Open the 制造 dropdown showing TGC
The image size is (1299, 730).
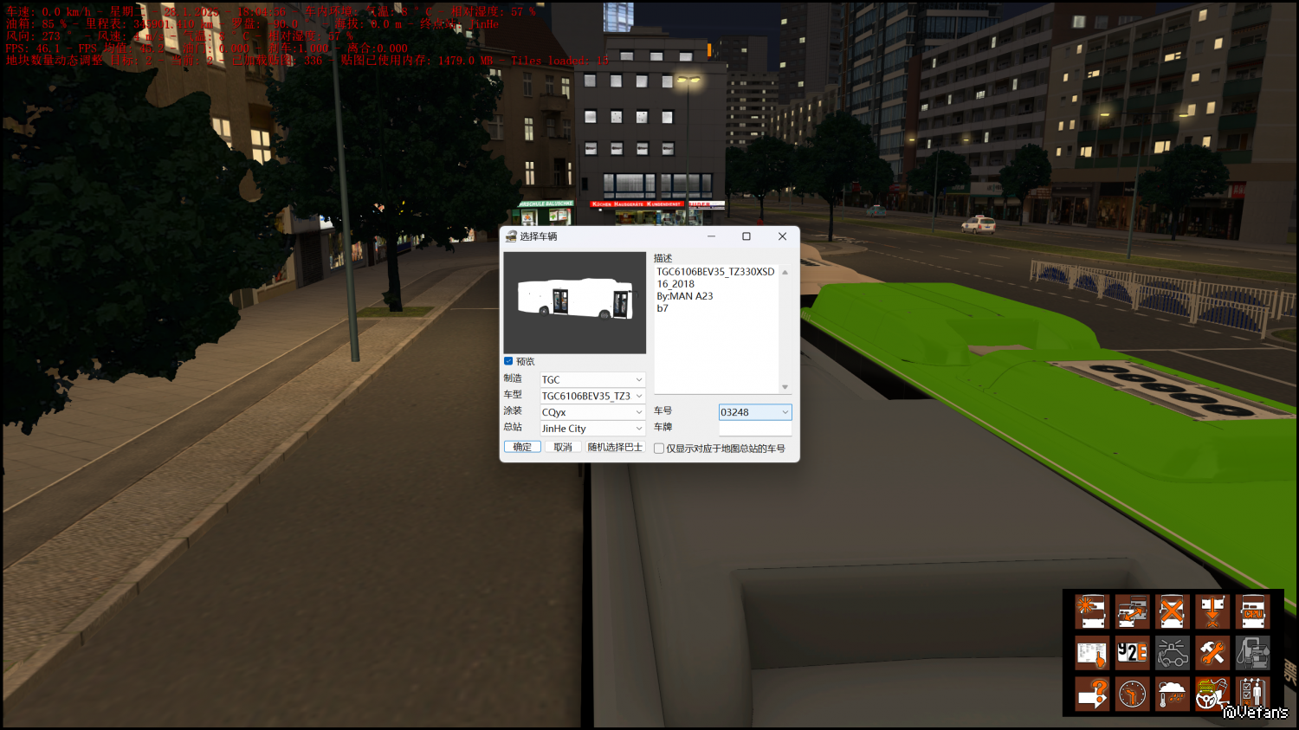(x=592, y=379)
